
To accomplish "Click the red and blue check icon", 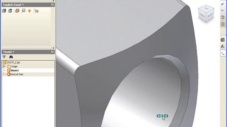I will [223, 11].
